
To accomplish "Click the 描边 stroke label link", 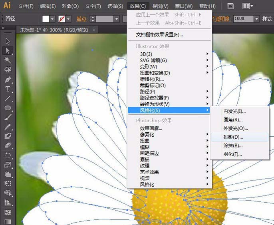I will (x=81, y=19).
